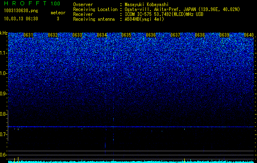Click the 0633 time marker
This screenshot has width=257, height=163.
77,35
